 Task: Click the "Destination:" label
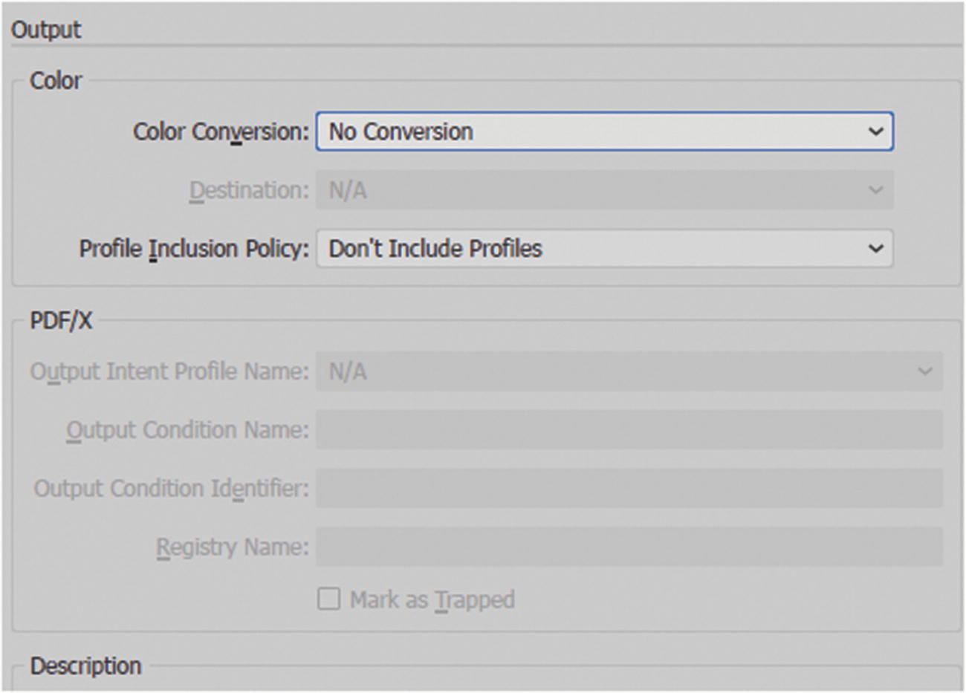click(x=249, y=190)
